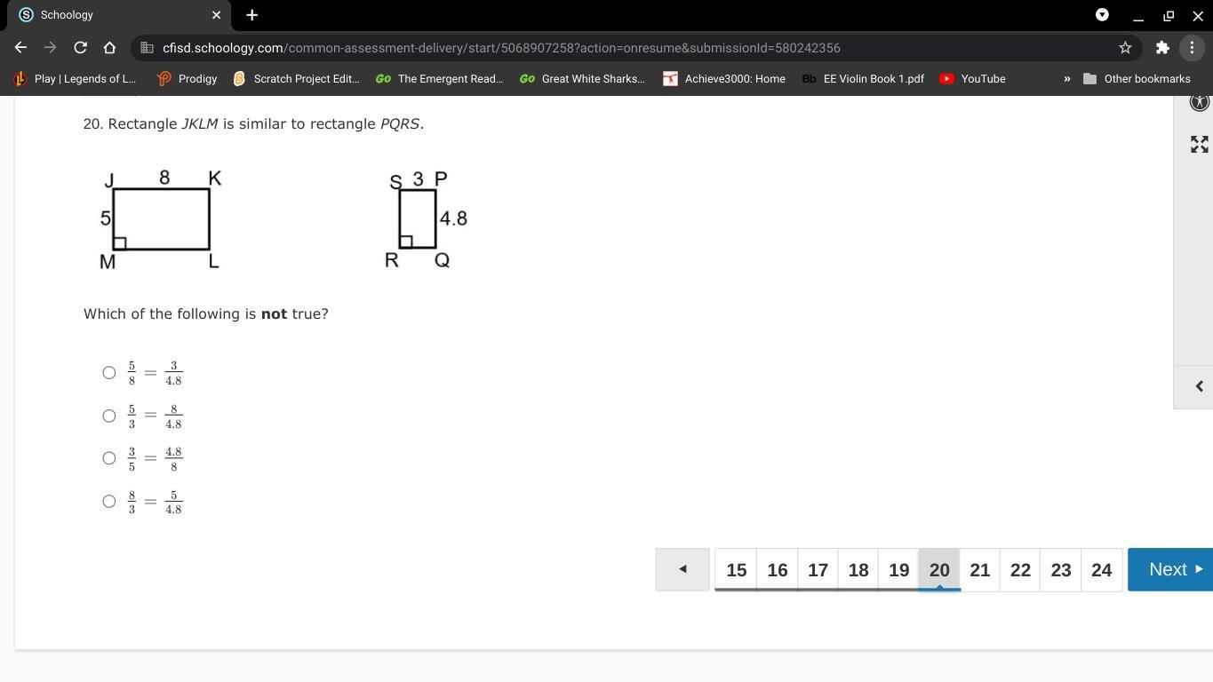This screenshot has height=682, width=1213.
Task: Go to previous set of question numbers
Action: [682, 569]
